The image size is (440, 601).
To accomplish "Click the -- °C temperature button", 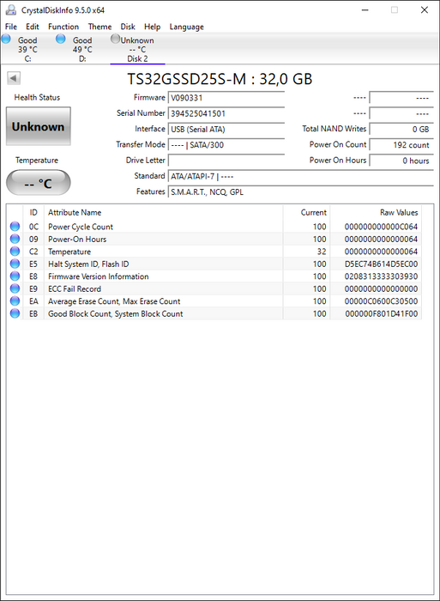I will 39,183.
